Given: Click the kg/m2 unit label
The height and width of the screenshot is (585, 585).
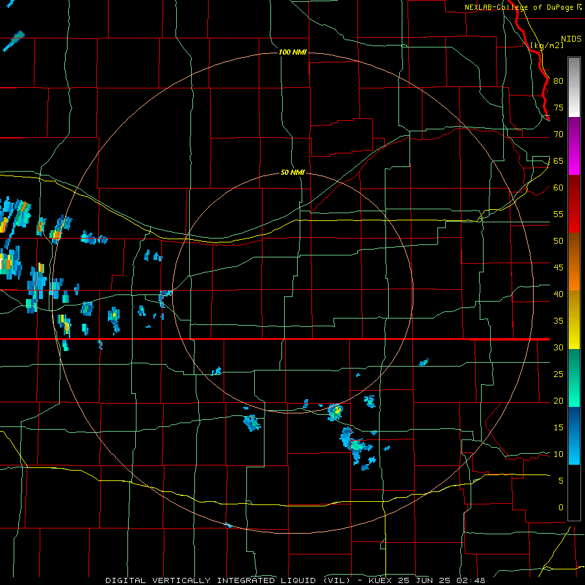Looking at the screenshot, I should click(x=547, y=45).
